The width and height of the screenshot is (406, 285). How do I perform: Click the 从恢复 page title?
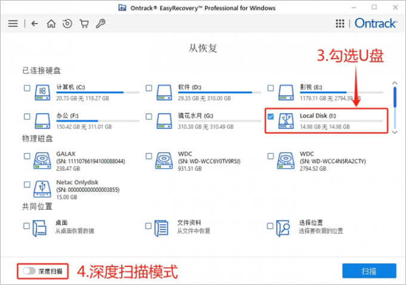(203, 48)
